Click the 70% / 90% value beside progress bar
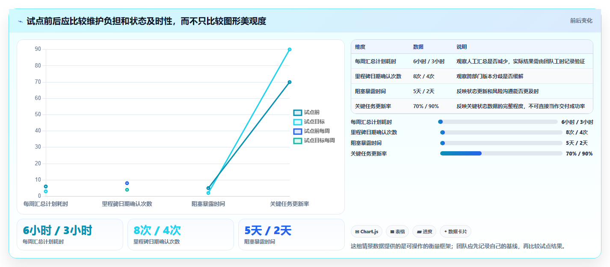Screen dimensions: 610x267 (x=579, y=154)
